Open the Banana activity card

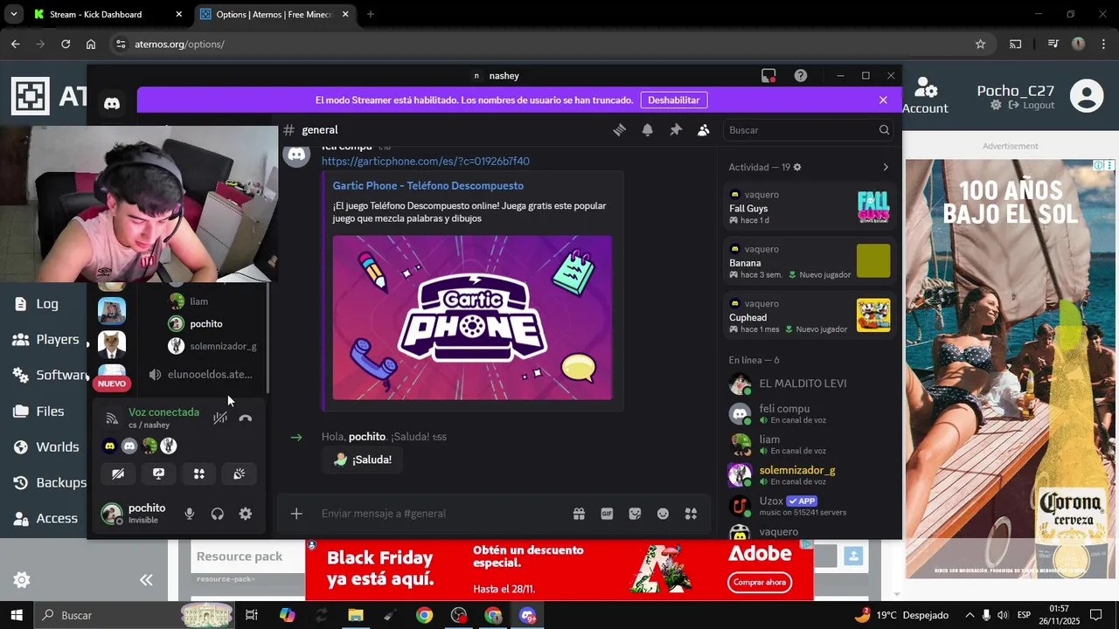810,261
